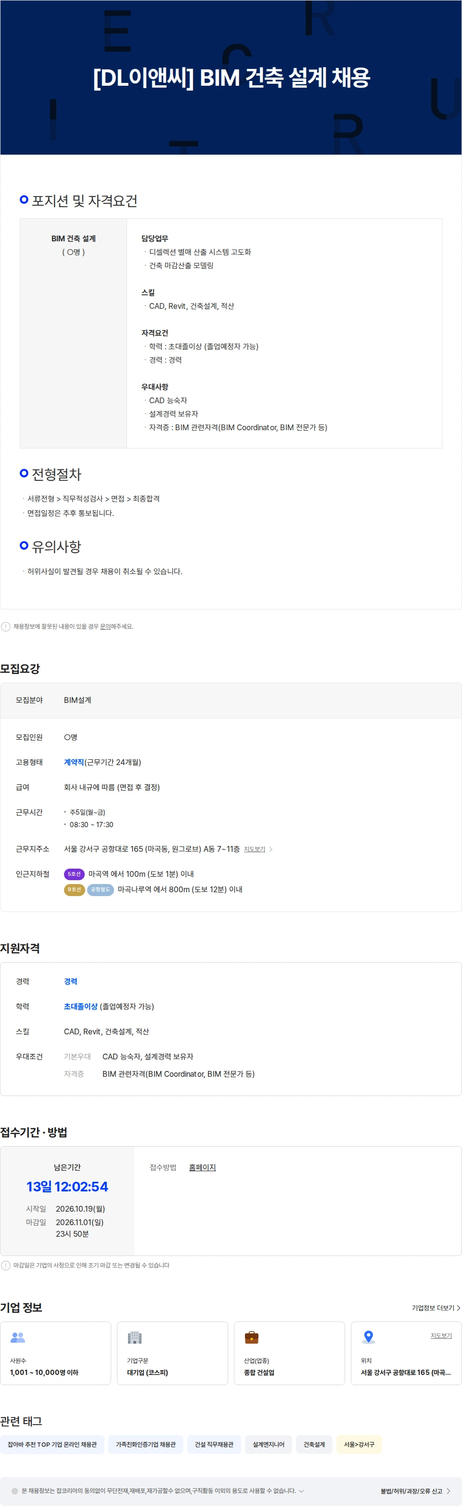Click the 계약직 employment type text
This screenshot has width=462, height=1506.
point(74,762)
